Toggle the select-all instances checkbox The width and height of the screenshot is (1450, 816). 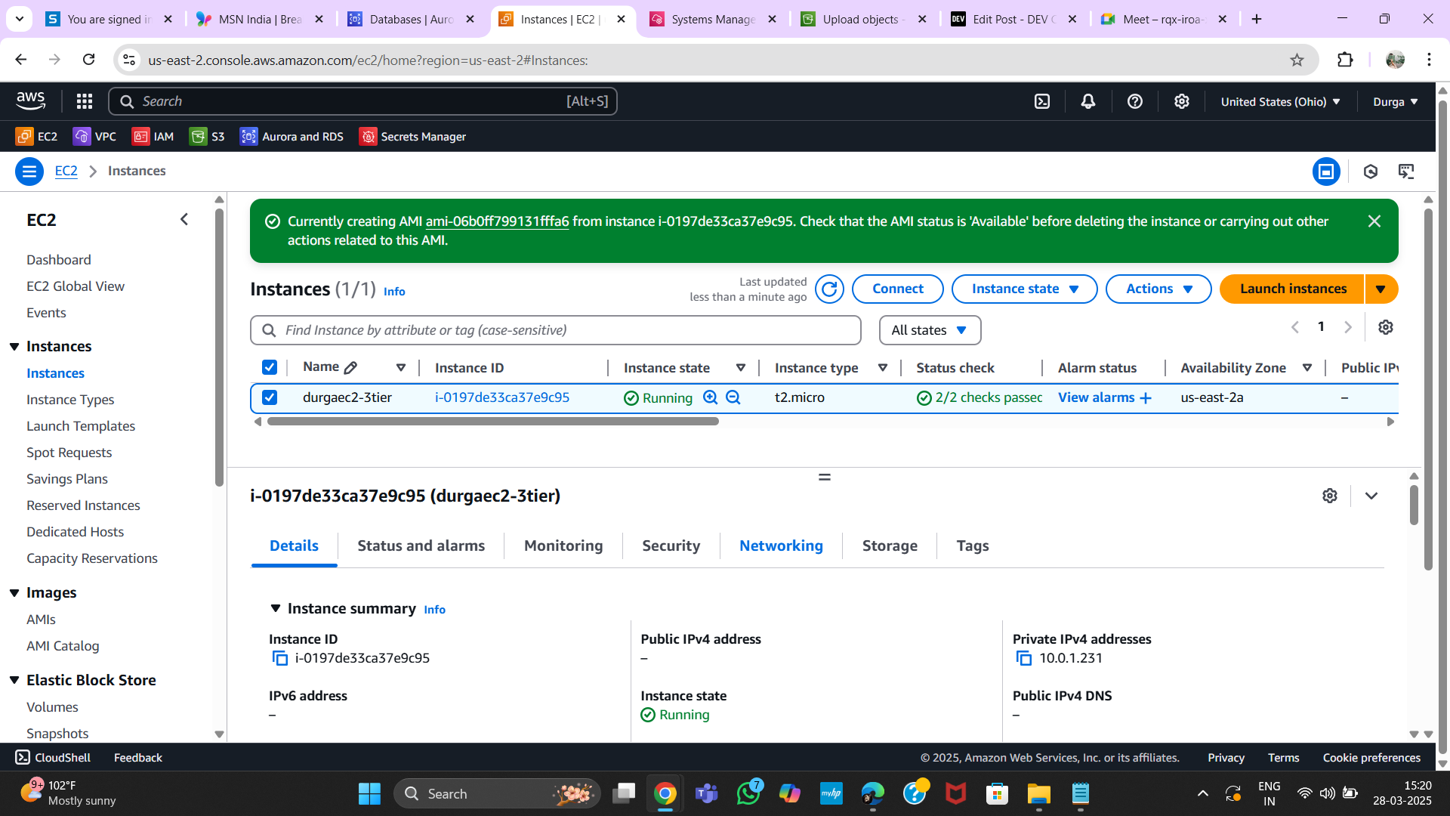(x=270, y=368)
